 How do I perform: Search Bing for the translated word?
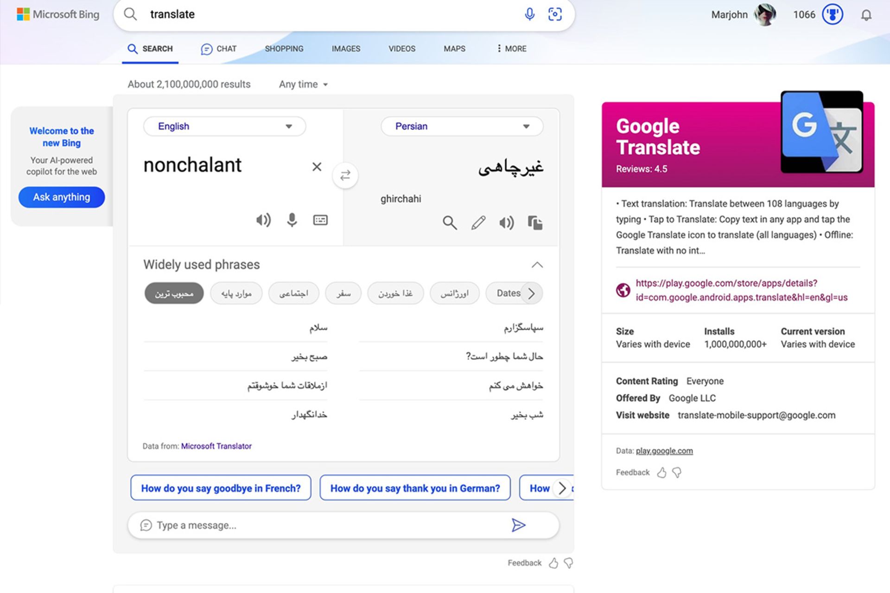click(x=449, y=223)
